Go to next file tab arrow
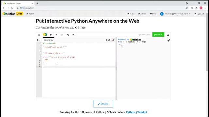Image resolution: width=209 pixels, height=117 pixels. (40, 40)
